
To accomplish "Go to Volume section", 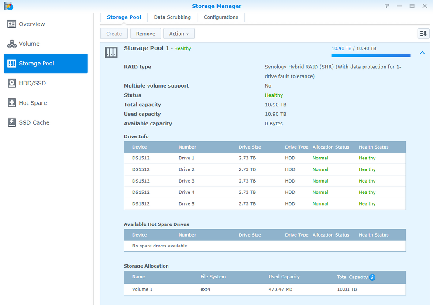I will 45,44.
